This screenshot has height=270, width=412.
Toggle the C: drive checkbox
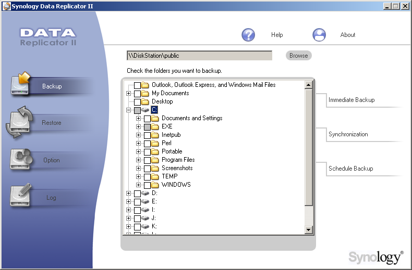(137, 110)
